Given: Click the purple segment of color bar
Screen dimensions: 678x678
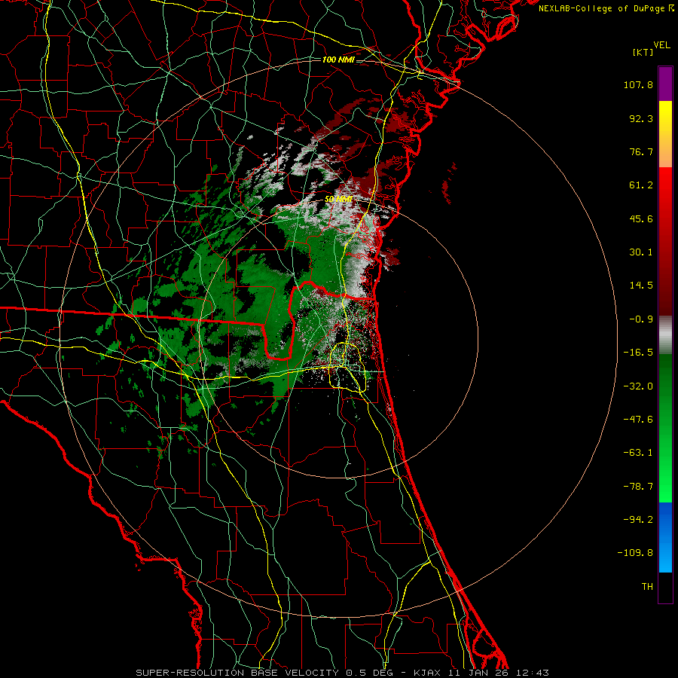Looking at the screenshot, I should click(665, 84).
